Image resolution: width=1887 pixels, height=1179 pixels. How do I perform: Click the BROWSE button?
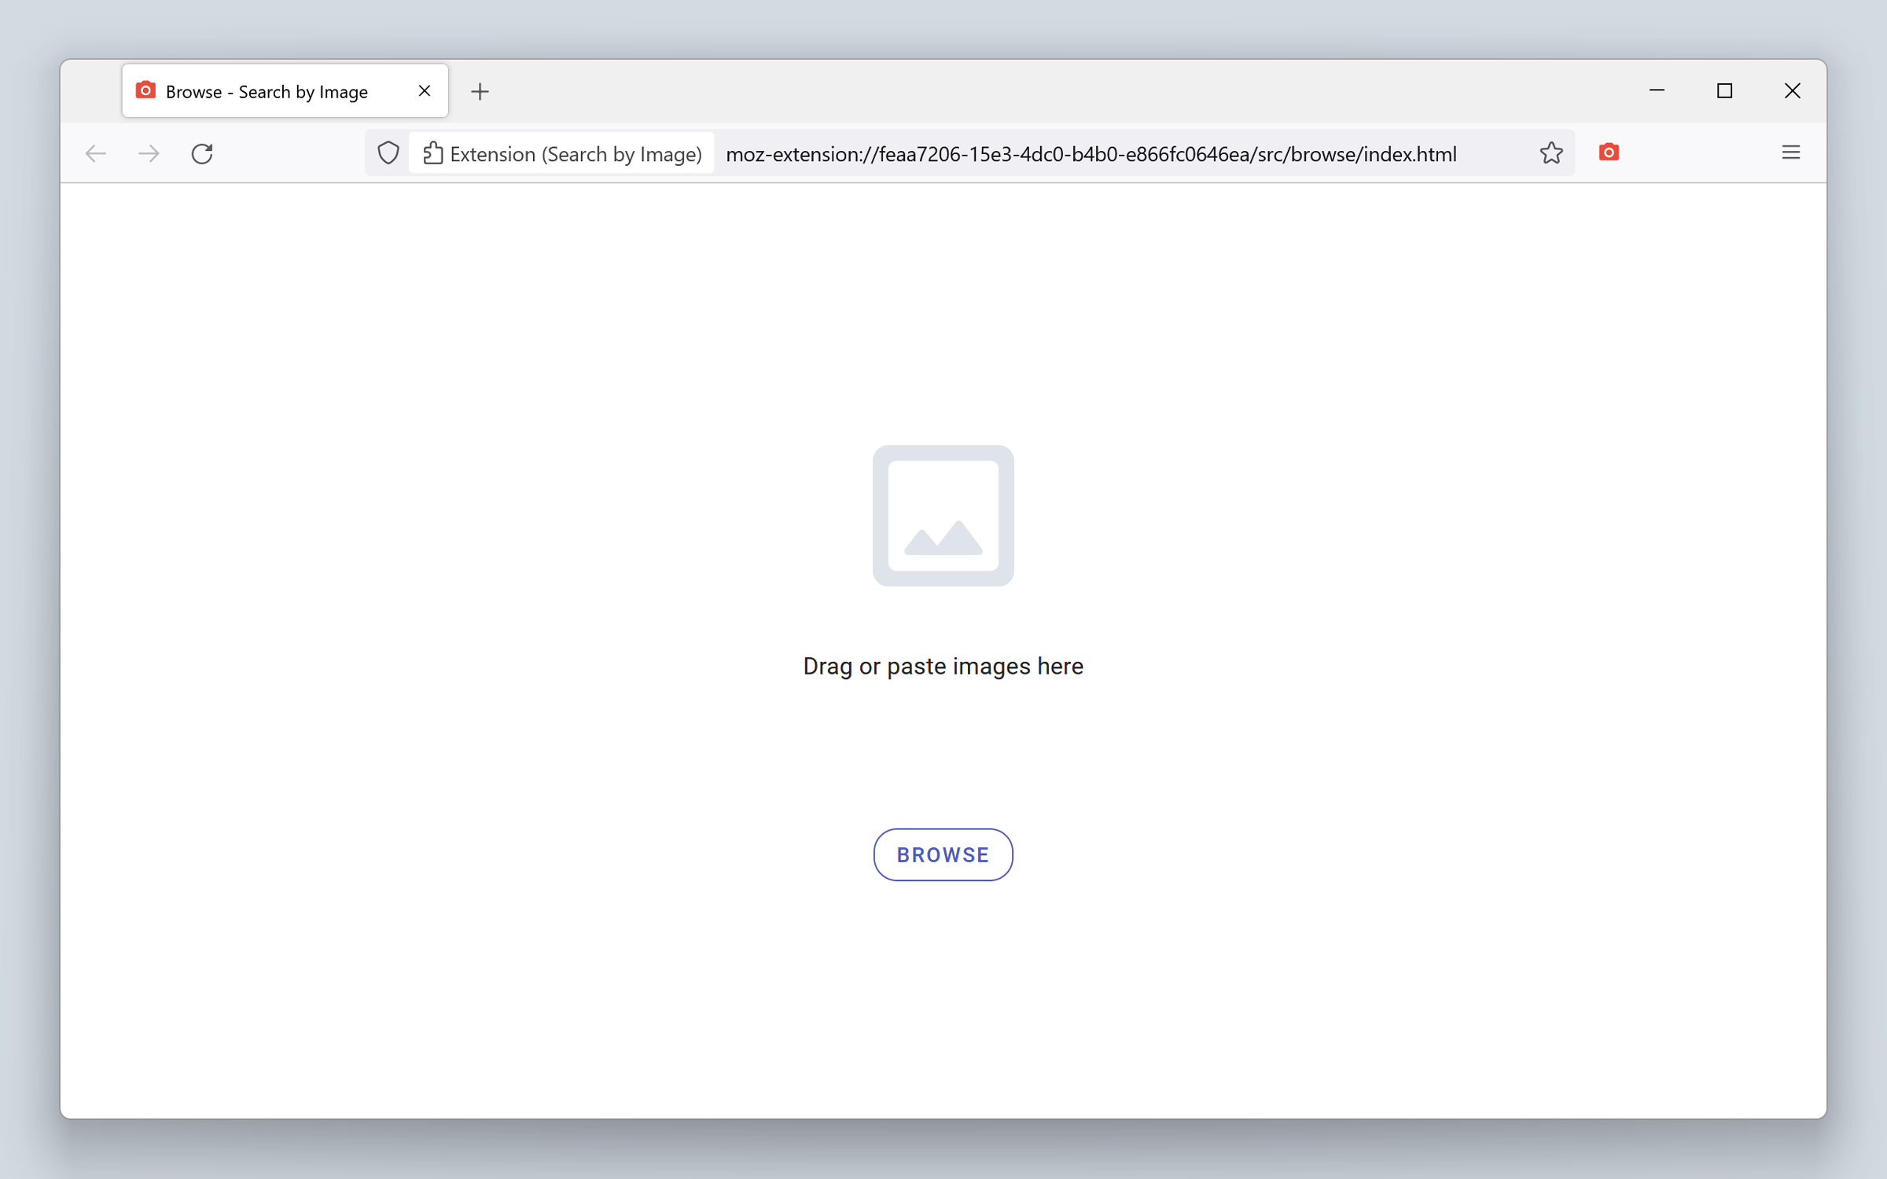(943, 854)
